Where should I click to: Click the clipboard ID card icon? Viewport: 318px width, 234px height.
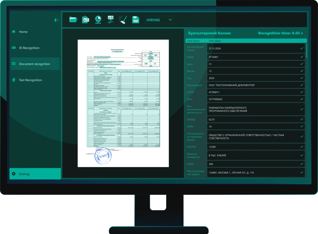tap(86, 20)
